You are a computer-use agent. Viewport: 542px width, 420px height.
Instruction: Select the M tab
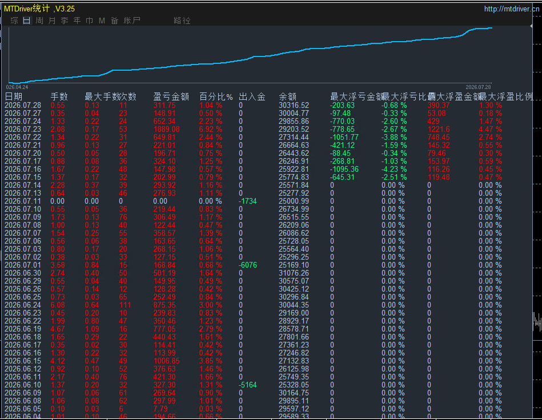tap(102, 21)
